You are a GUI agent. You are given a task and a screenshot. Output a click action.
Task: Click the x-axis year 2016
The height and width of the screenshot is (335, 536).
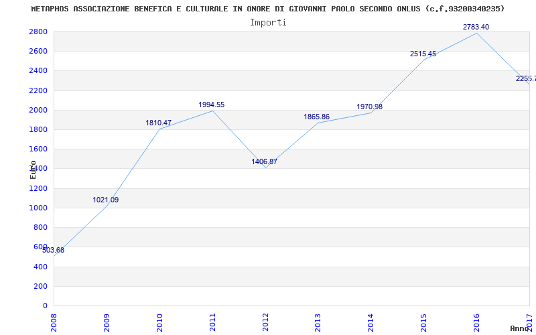[x=477, y=322]
